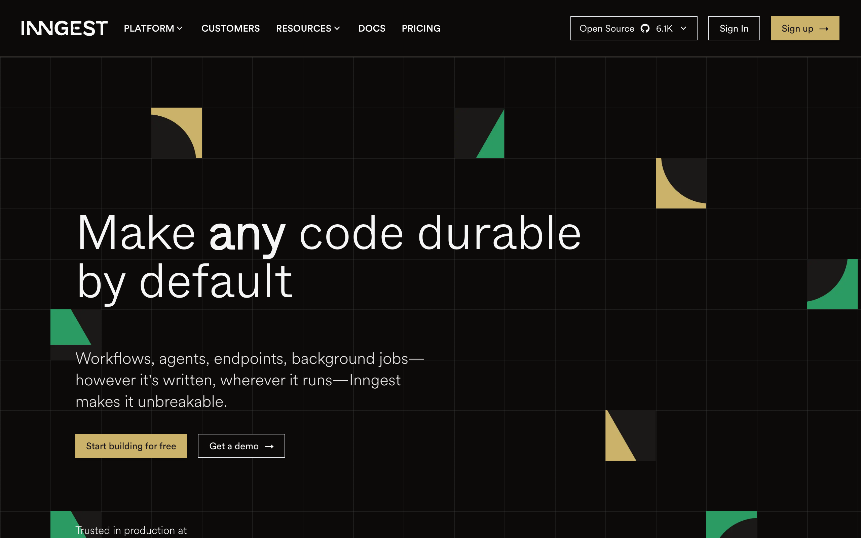Click the 6.1K GitHub star count
This screenshot has width=861, height=538.
click(664, 29)
